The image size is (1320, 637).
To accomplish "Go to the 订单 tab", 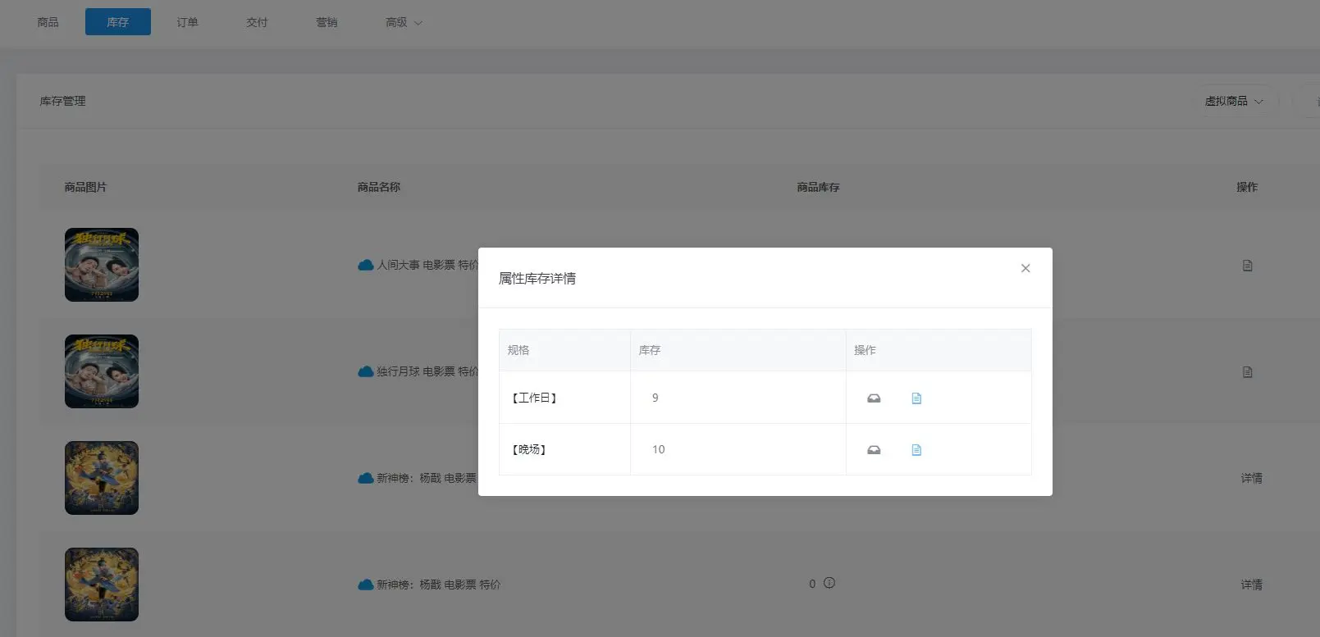I will pyautogui.click(x=187, y=22).
